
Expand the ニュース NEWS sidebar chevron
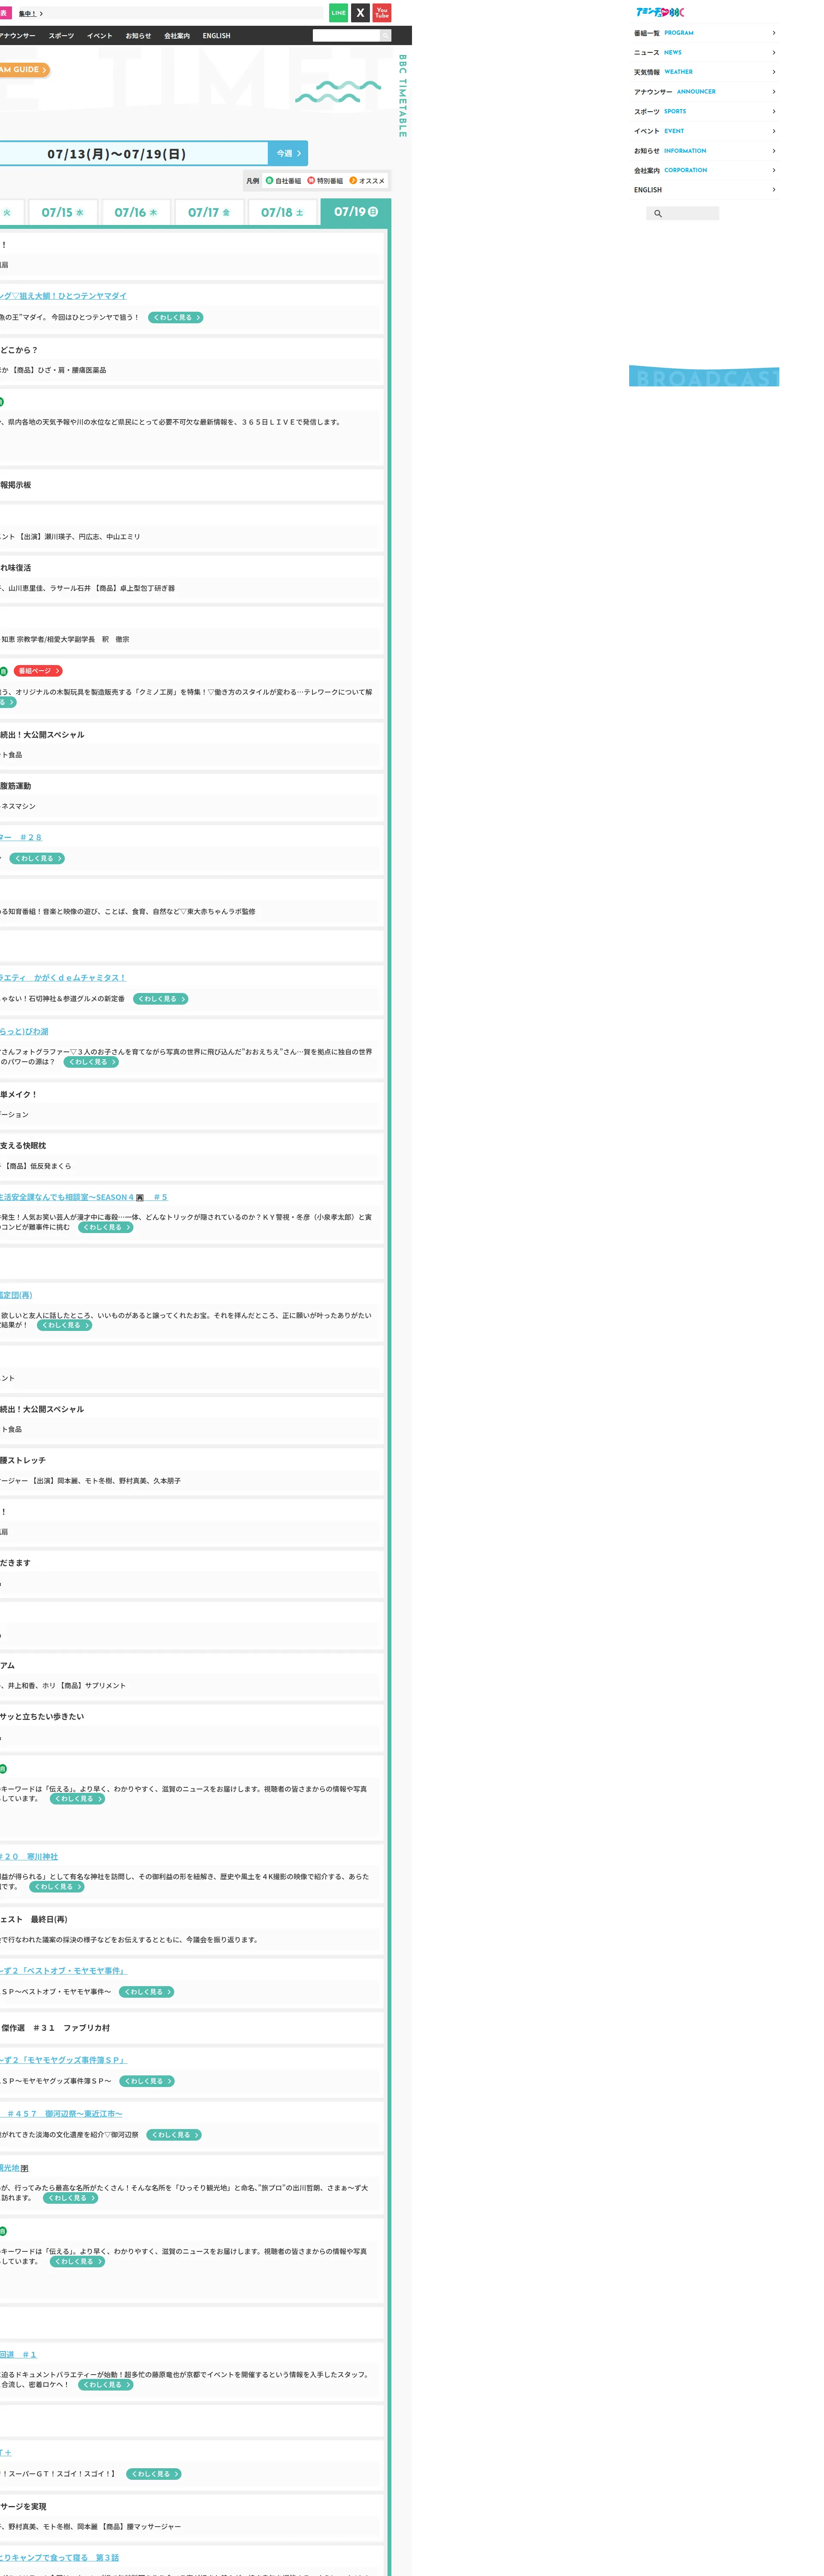click(774, 53)
